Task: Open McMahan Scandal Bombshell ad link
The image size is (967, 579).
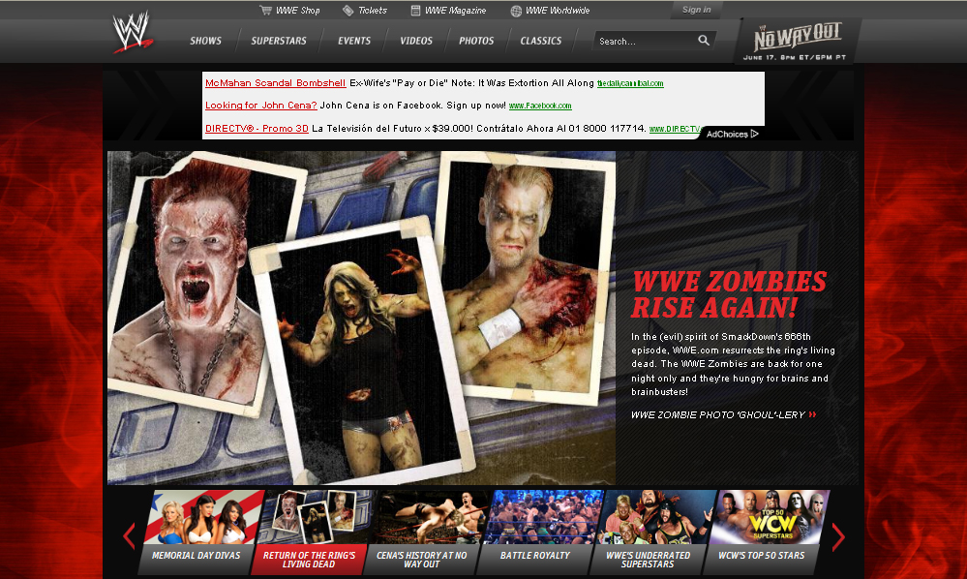Action: pos(275,82)
